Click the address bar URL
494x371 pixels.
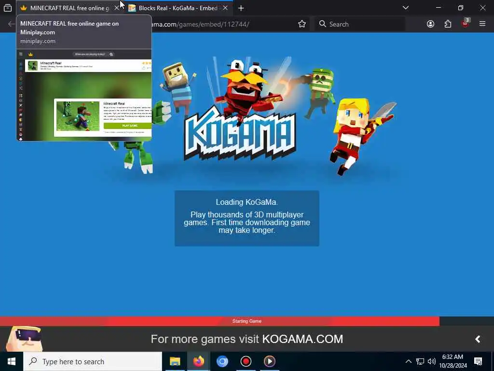(200, 24)
